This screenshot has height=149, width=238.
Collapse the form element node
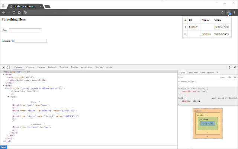(x=8, y=97)
